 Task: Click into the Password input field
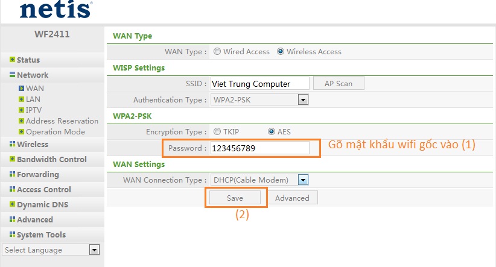click(259, 148)
